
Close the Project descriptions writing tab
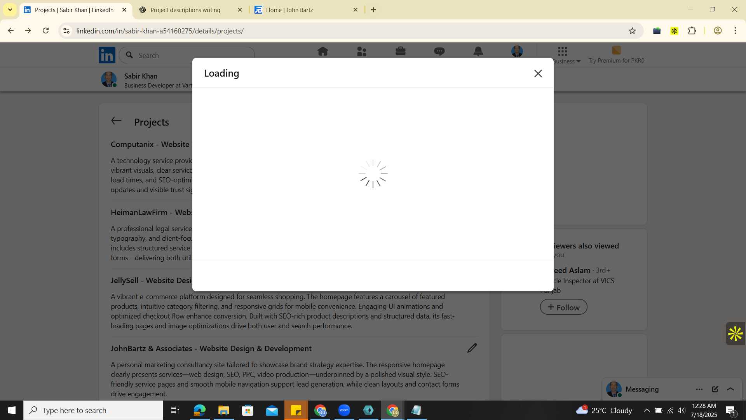click(x=240, y=10)
